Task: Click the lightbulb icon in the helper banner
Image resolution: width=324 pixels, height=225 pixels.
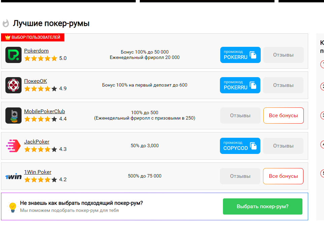Action: (12, 206)
